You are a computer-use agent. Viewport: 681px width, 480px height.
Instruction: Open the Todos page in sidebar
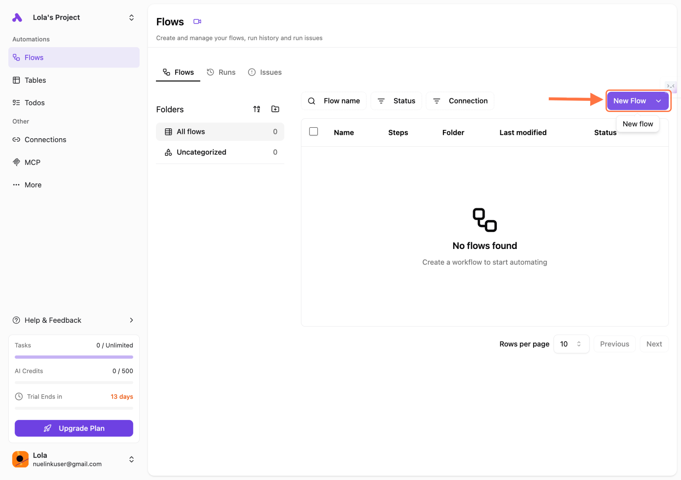[34, 103]
